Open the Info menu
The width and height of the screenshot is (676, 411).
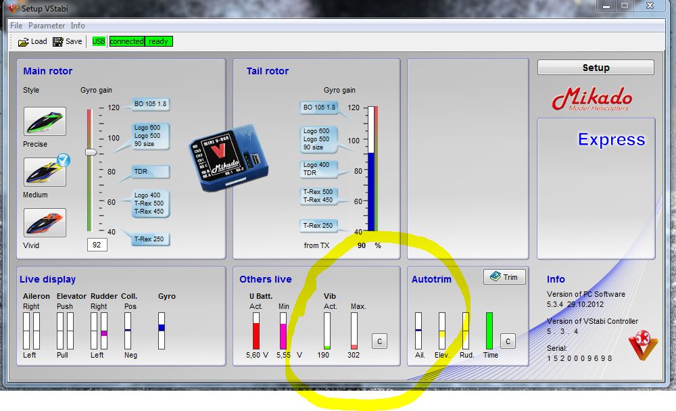78,26
